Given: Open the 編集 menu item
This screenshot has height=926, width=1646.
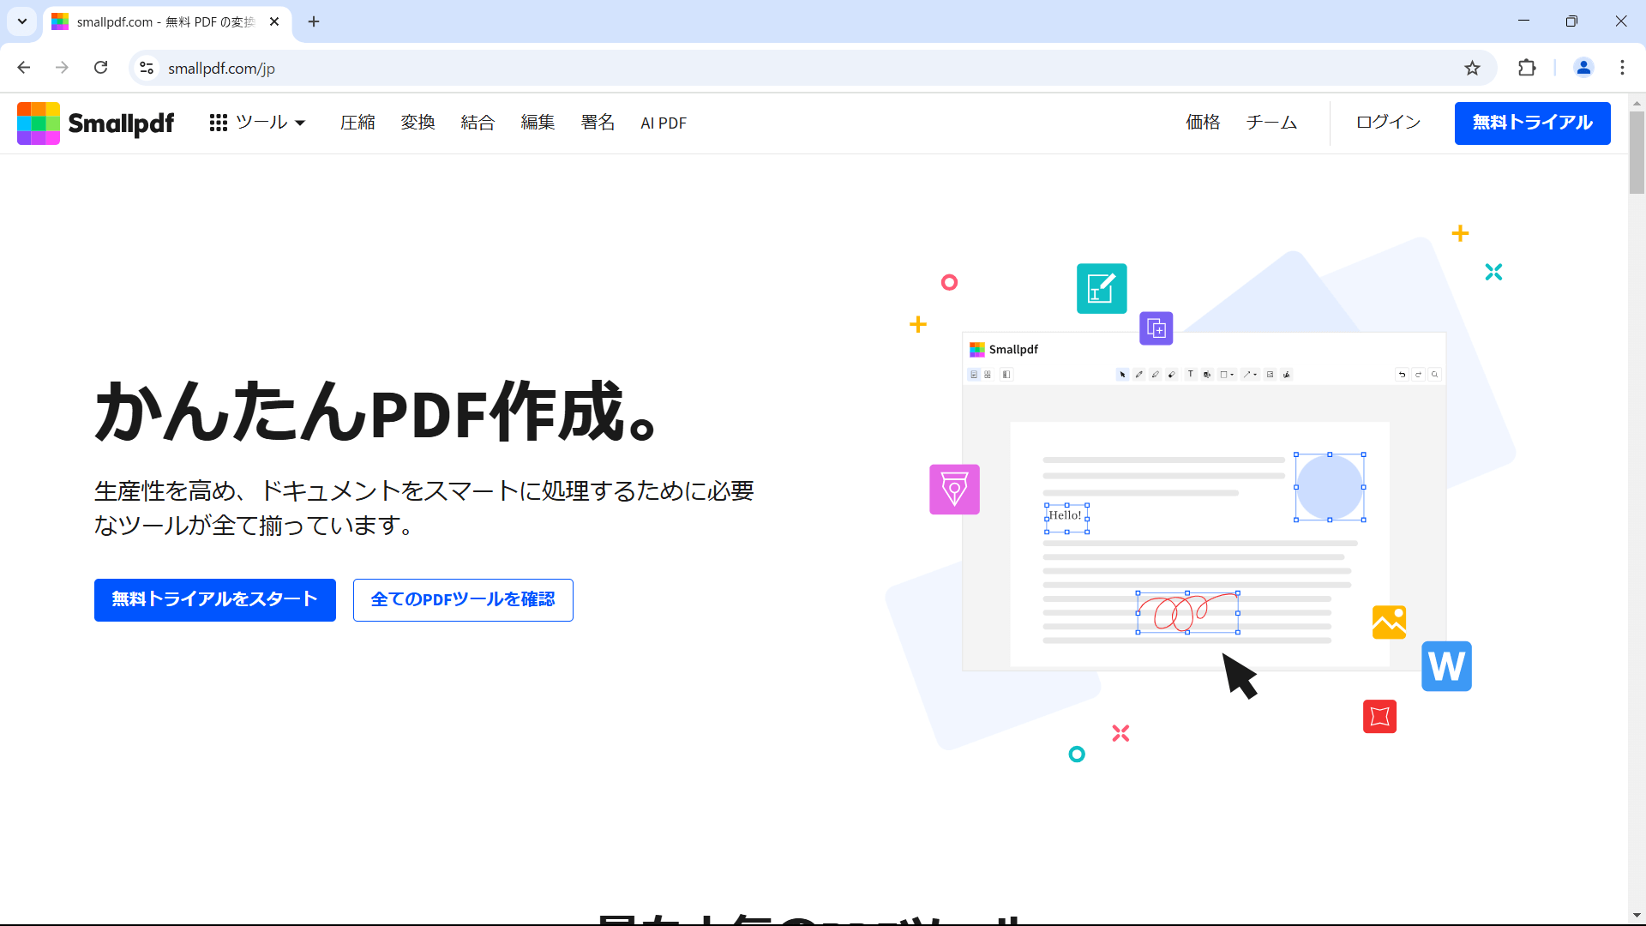Looking at the screenshot, I should [538, 123].
